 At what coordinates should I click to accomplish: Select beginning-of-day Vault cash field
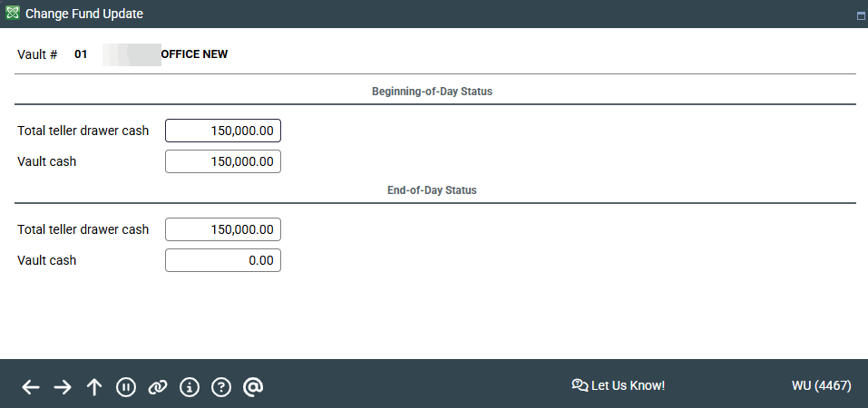(223, 161)
